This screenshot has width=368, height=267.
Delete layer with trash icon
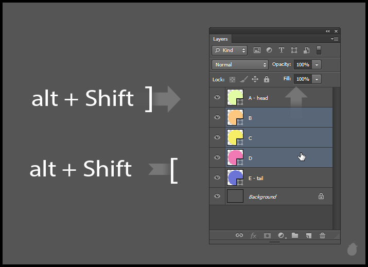pos(323,235)
